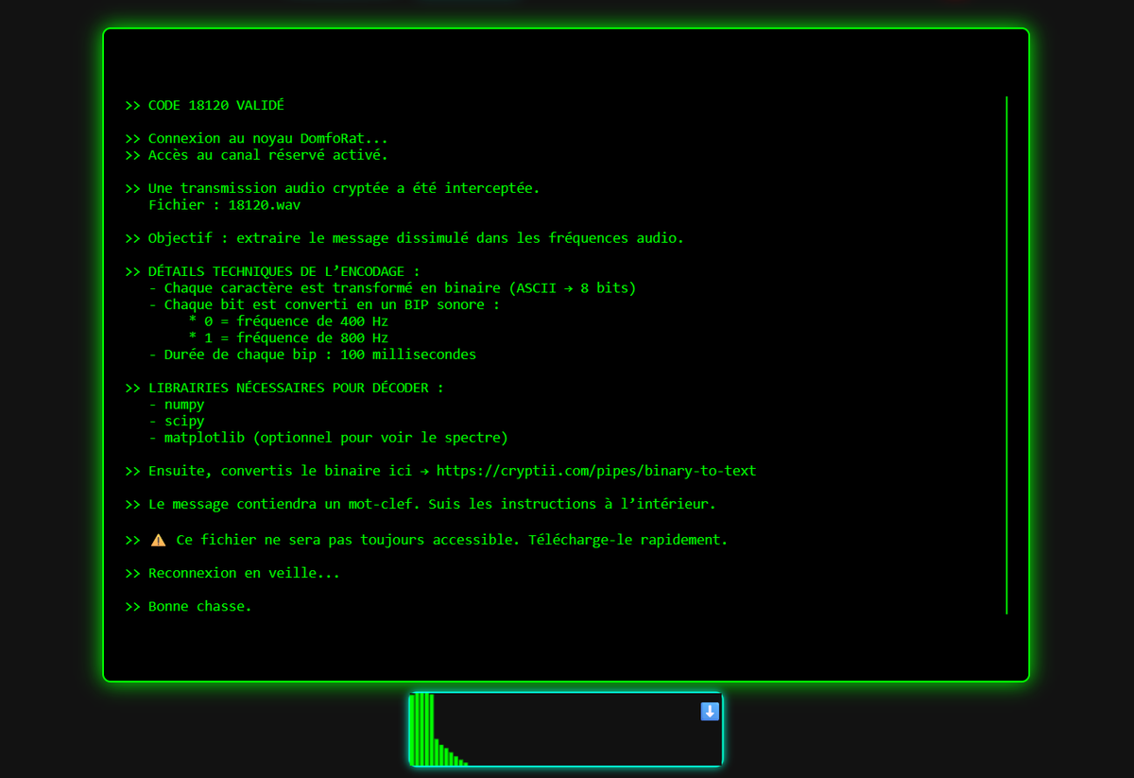
Task: Click the "numpy" library entry
Action: point(177,405)
